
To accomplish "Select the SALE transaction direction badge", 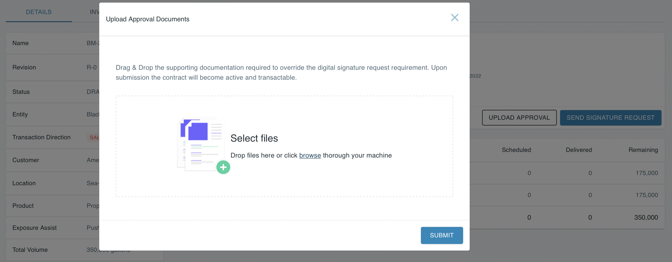I will click(x=94, y=137).
